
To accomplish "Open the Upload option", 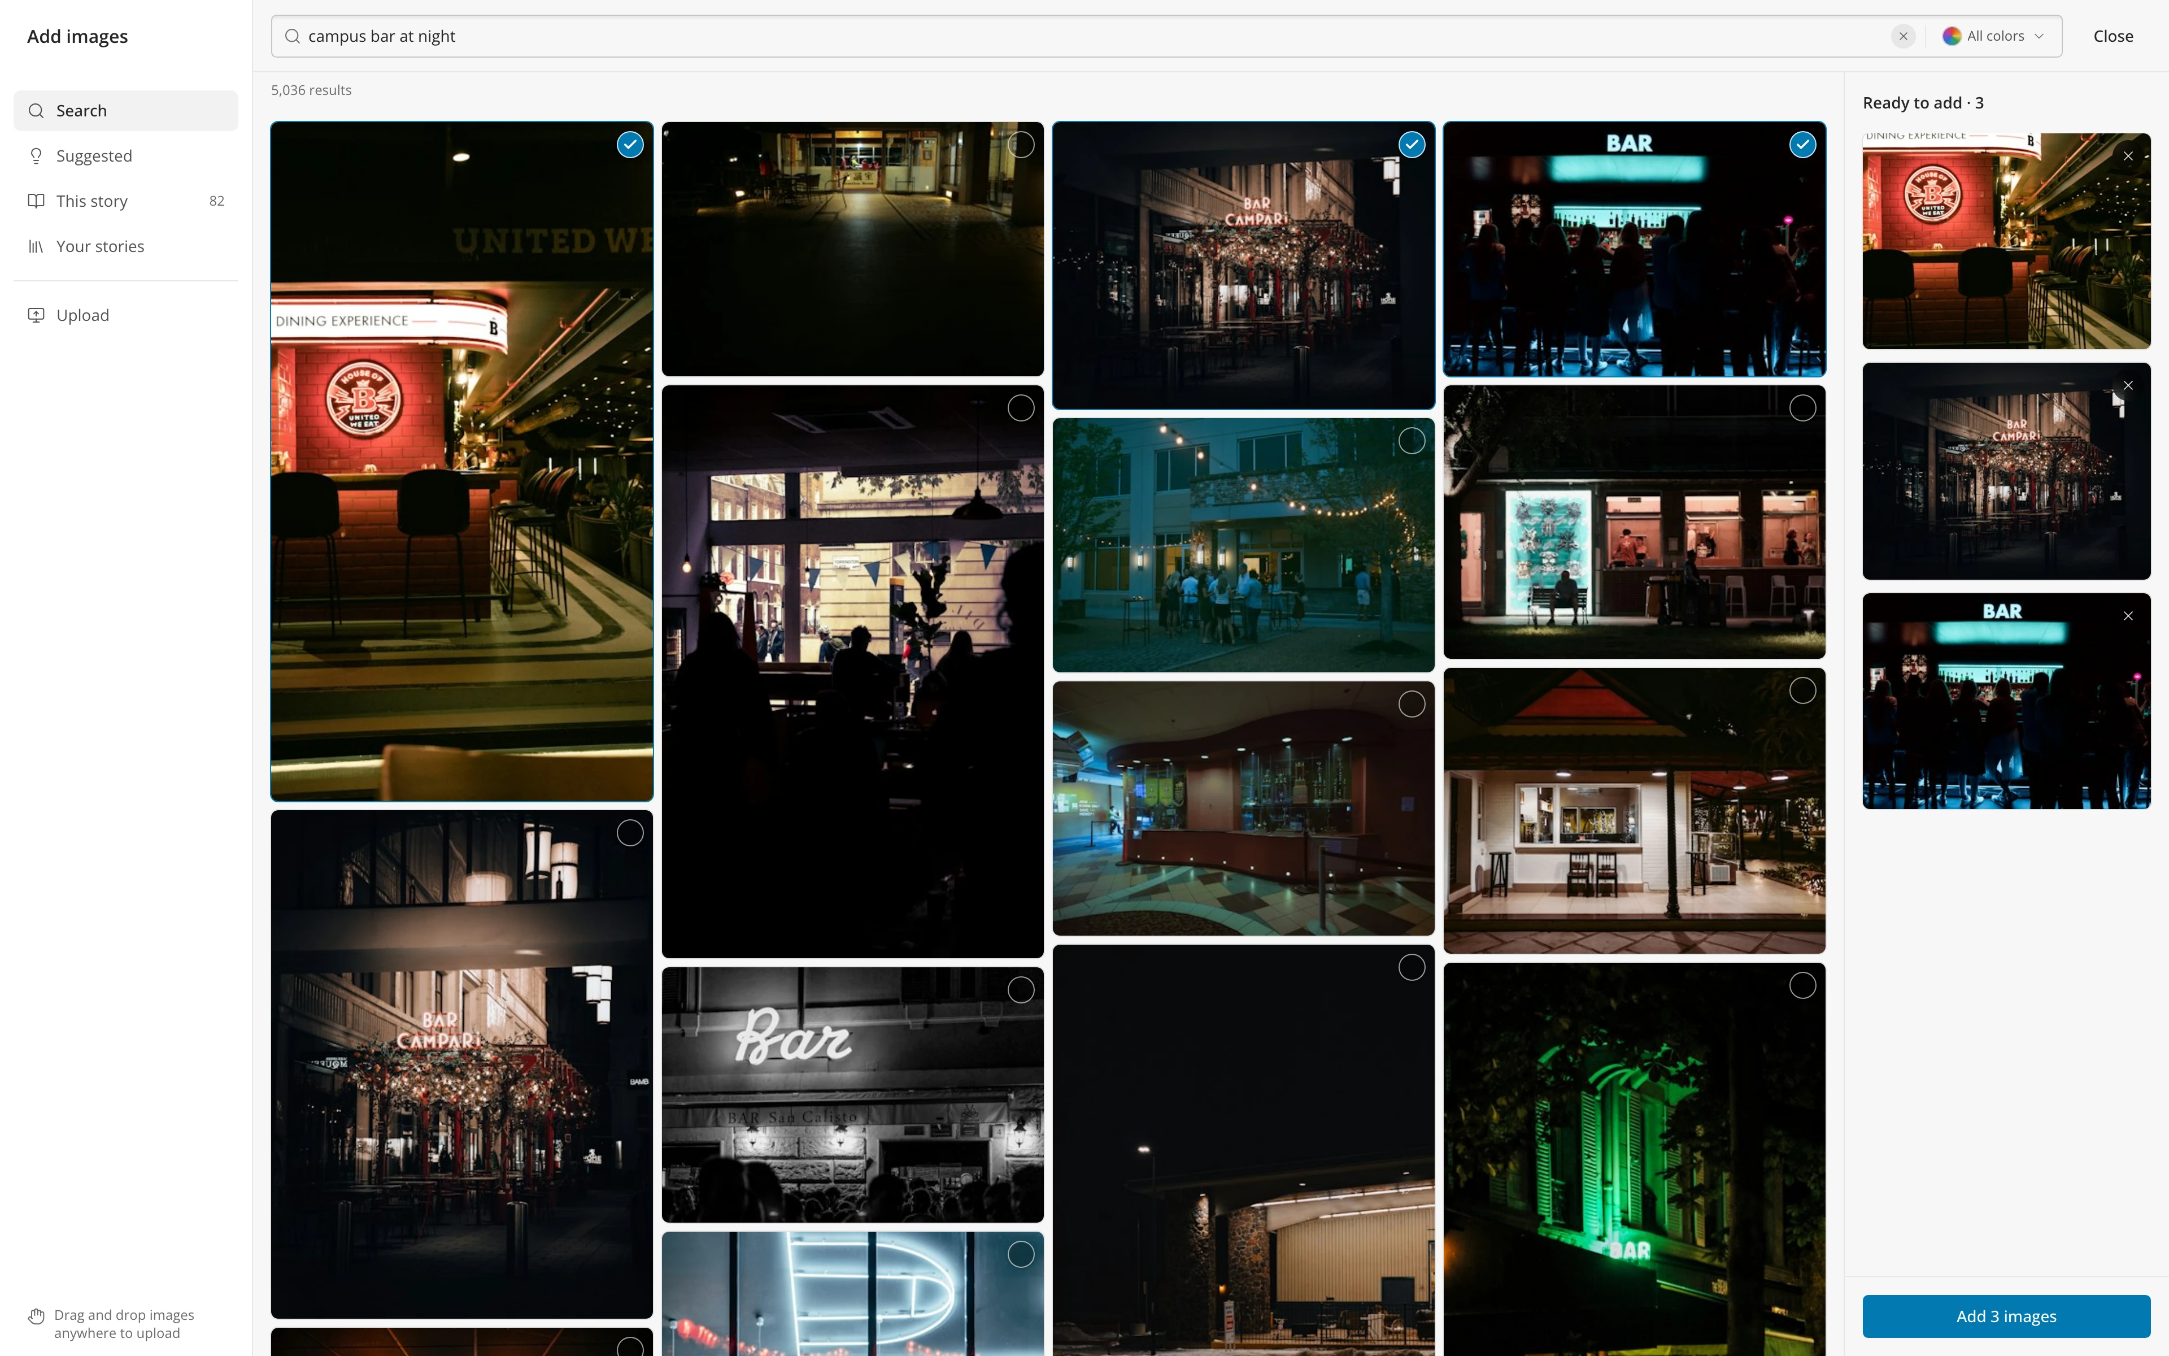I will tap(125, 315).
